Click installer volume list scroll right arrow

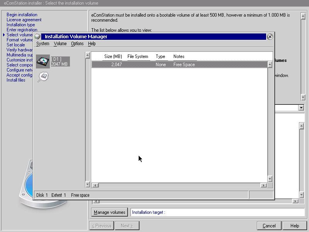click(x=295, y=201)
